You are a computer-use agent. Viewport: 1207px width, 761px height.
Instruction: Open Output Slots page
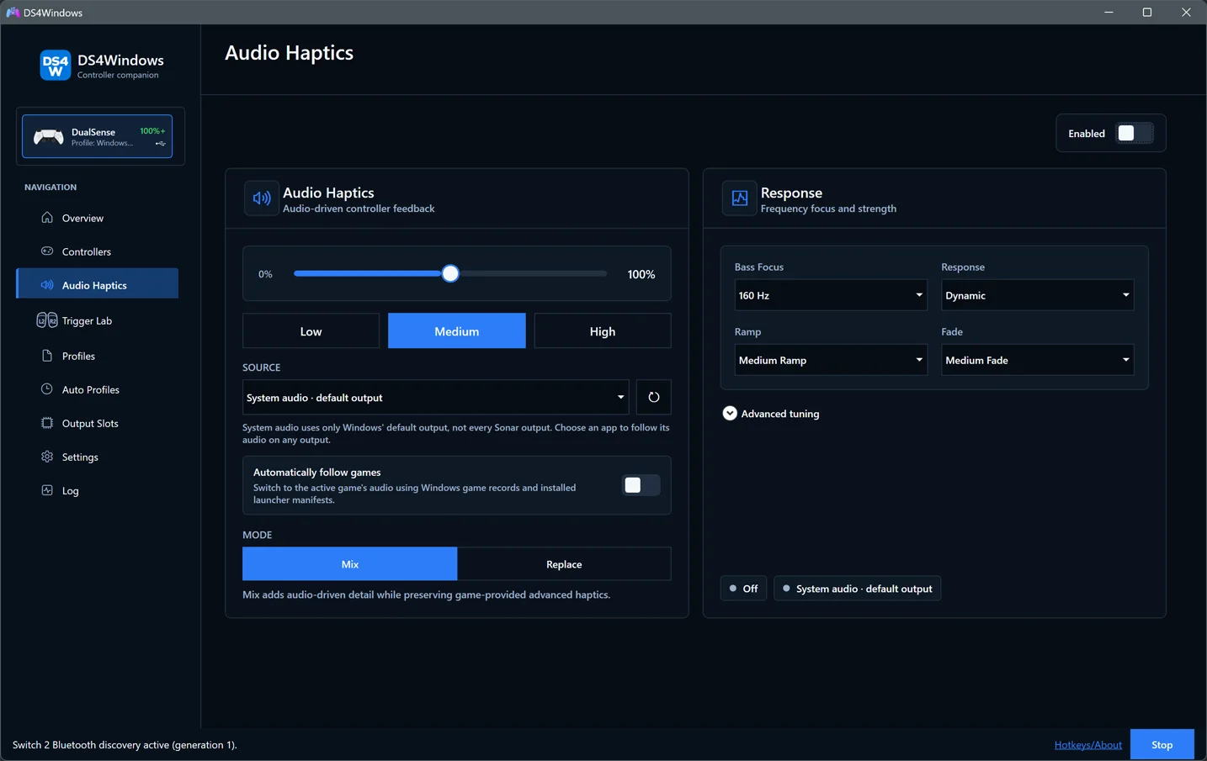(x=97, y=423)
